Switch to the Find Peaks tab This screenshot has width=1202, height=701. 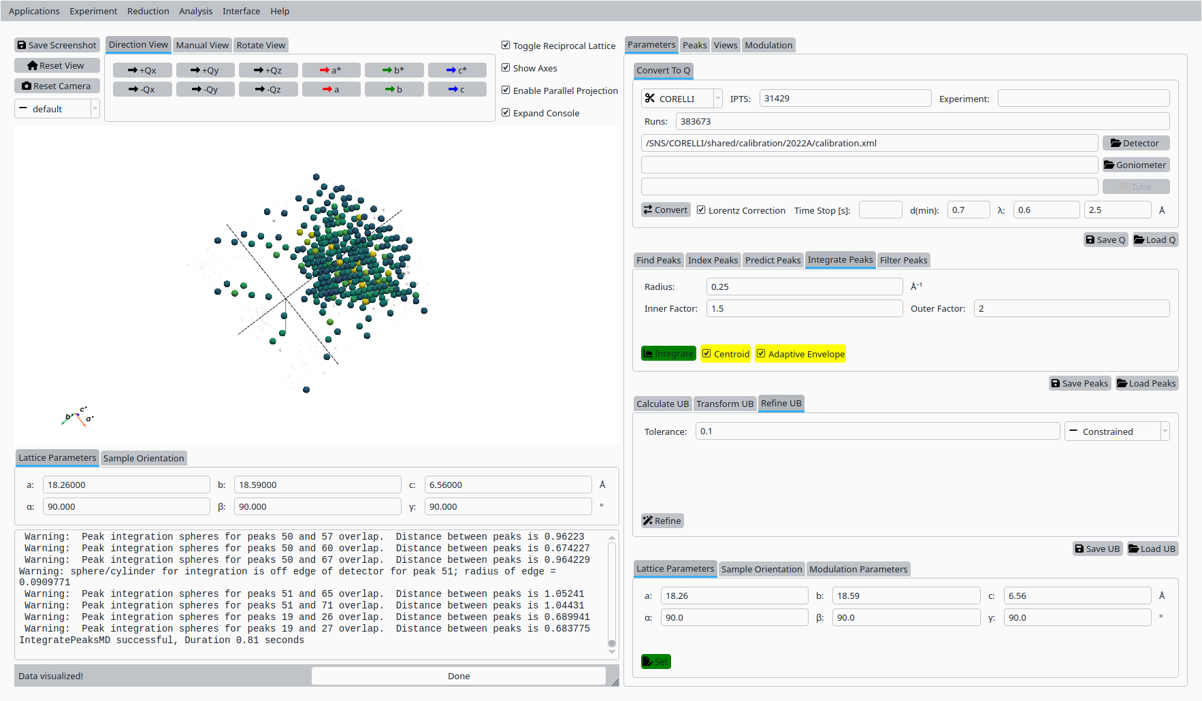(658, 260)
